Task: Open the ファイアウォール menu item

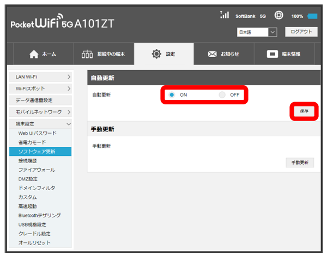Action: coord(37,170)
